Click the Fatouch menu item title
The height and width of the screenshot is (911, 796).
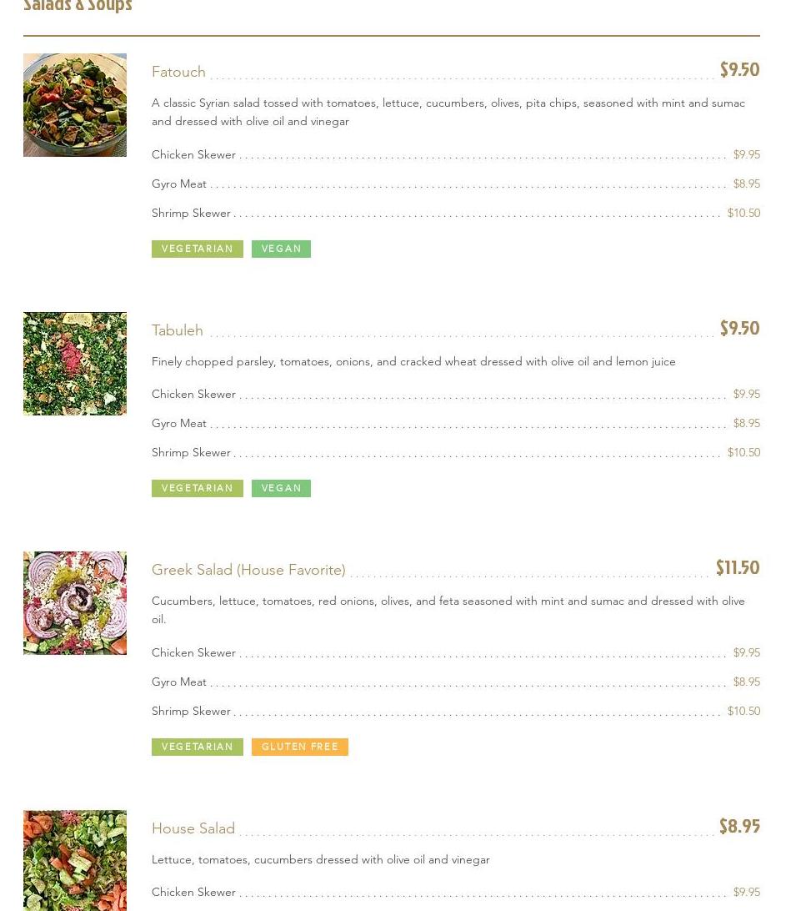(x=178, y=72)
